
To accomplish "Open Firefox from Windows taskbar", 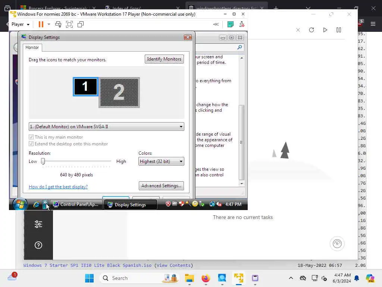I will 206,278.
